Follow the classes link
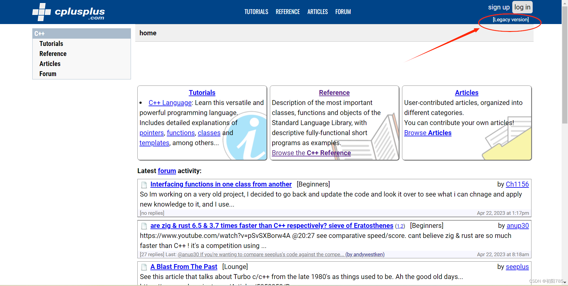568x286 pixels. [x=209, y=133]
